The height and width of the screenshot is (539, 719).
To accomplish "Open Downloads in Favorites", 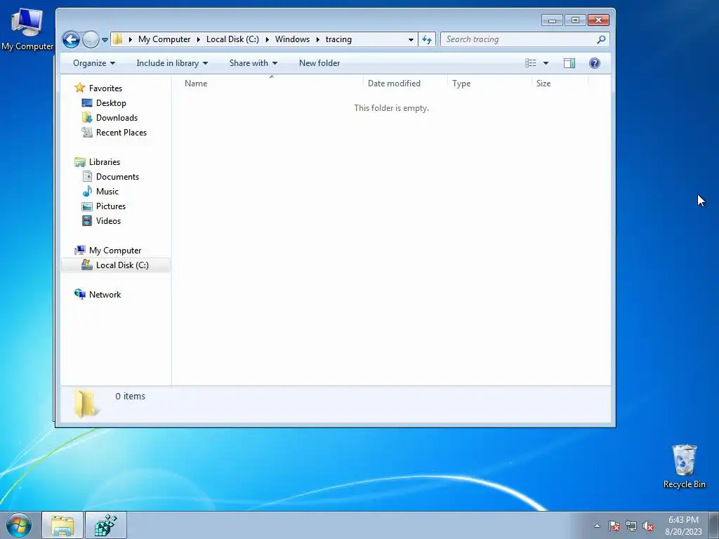I will point(117,117).
